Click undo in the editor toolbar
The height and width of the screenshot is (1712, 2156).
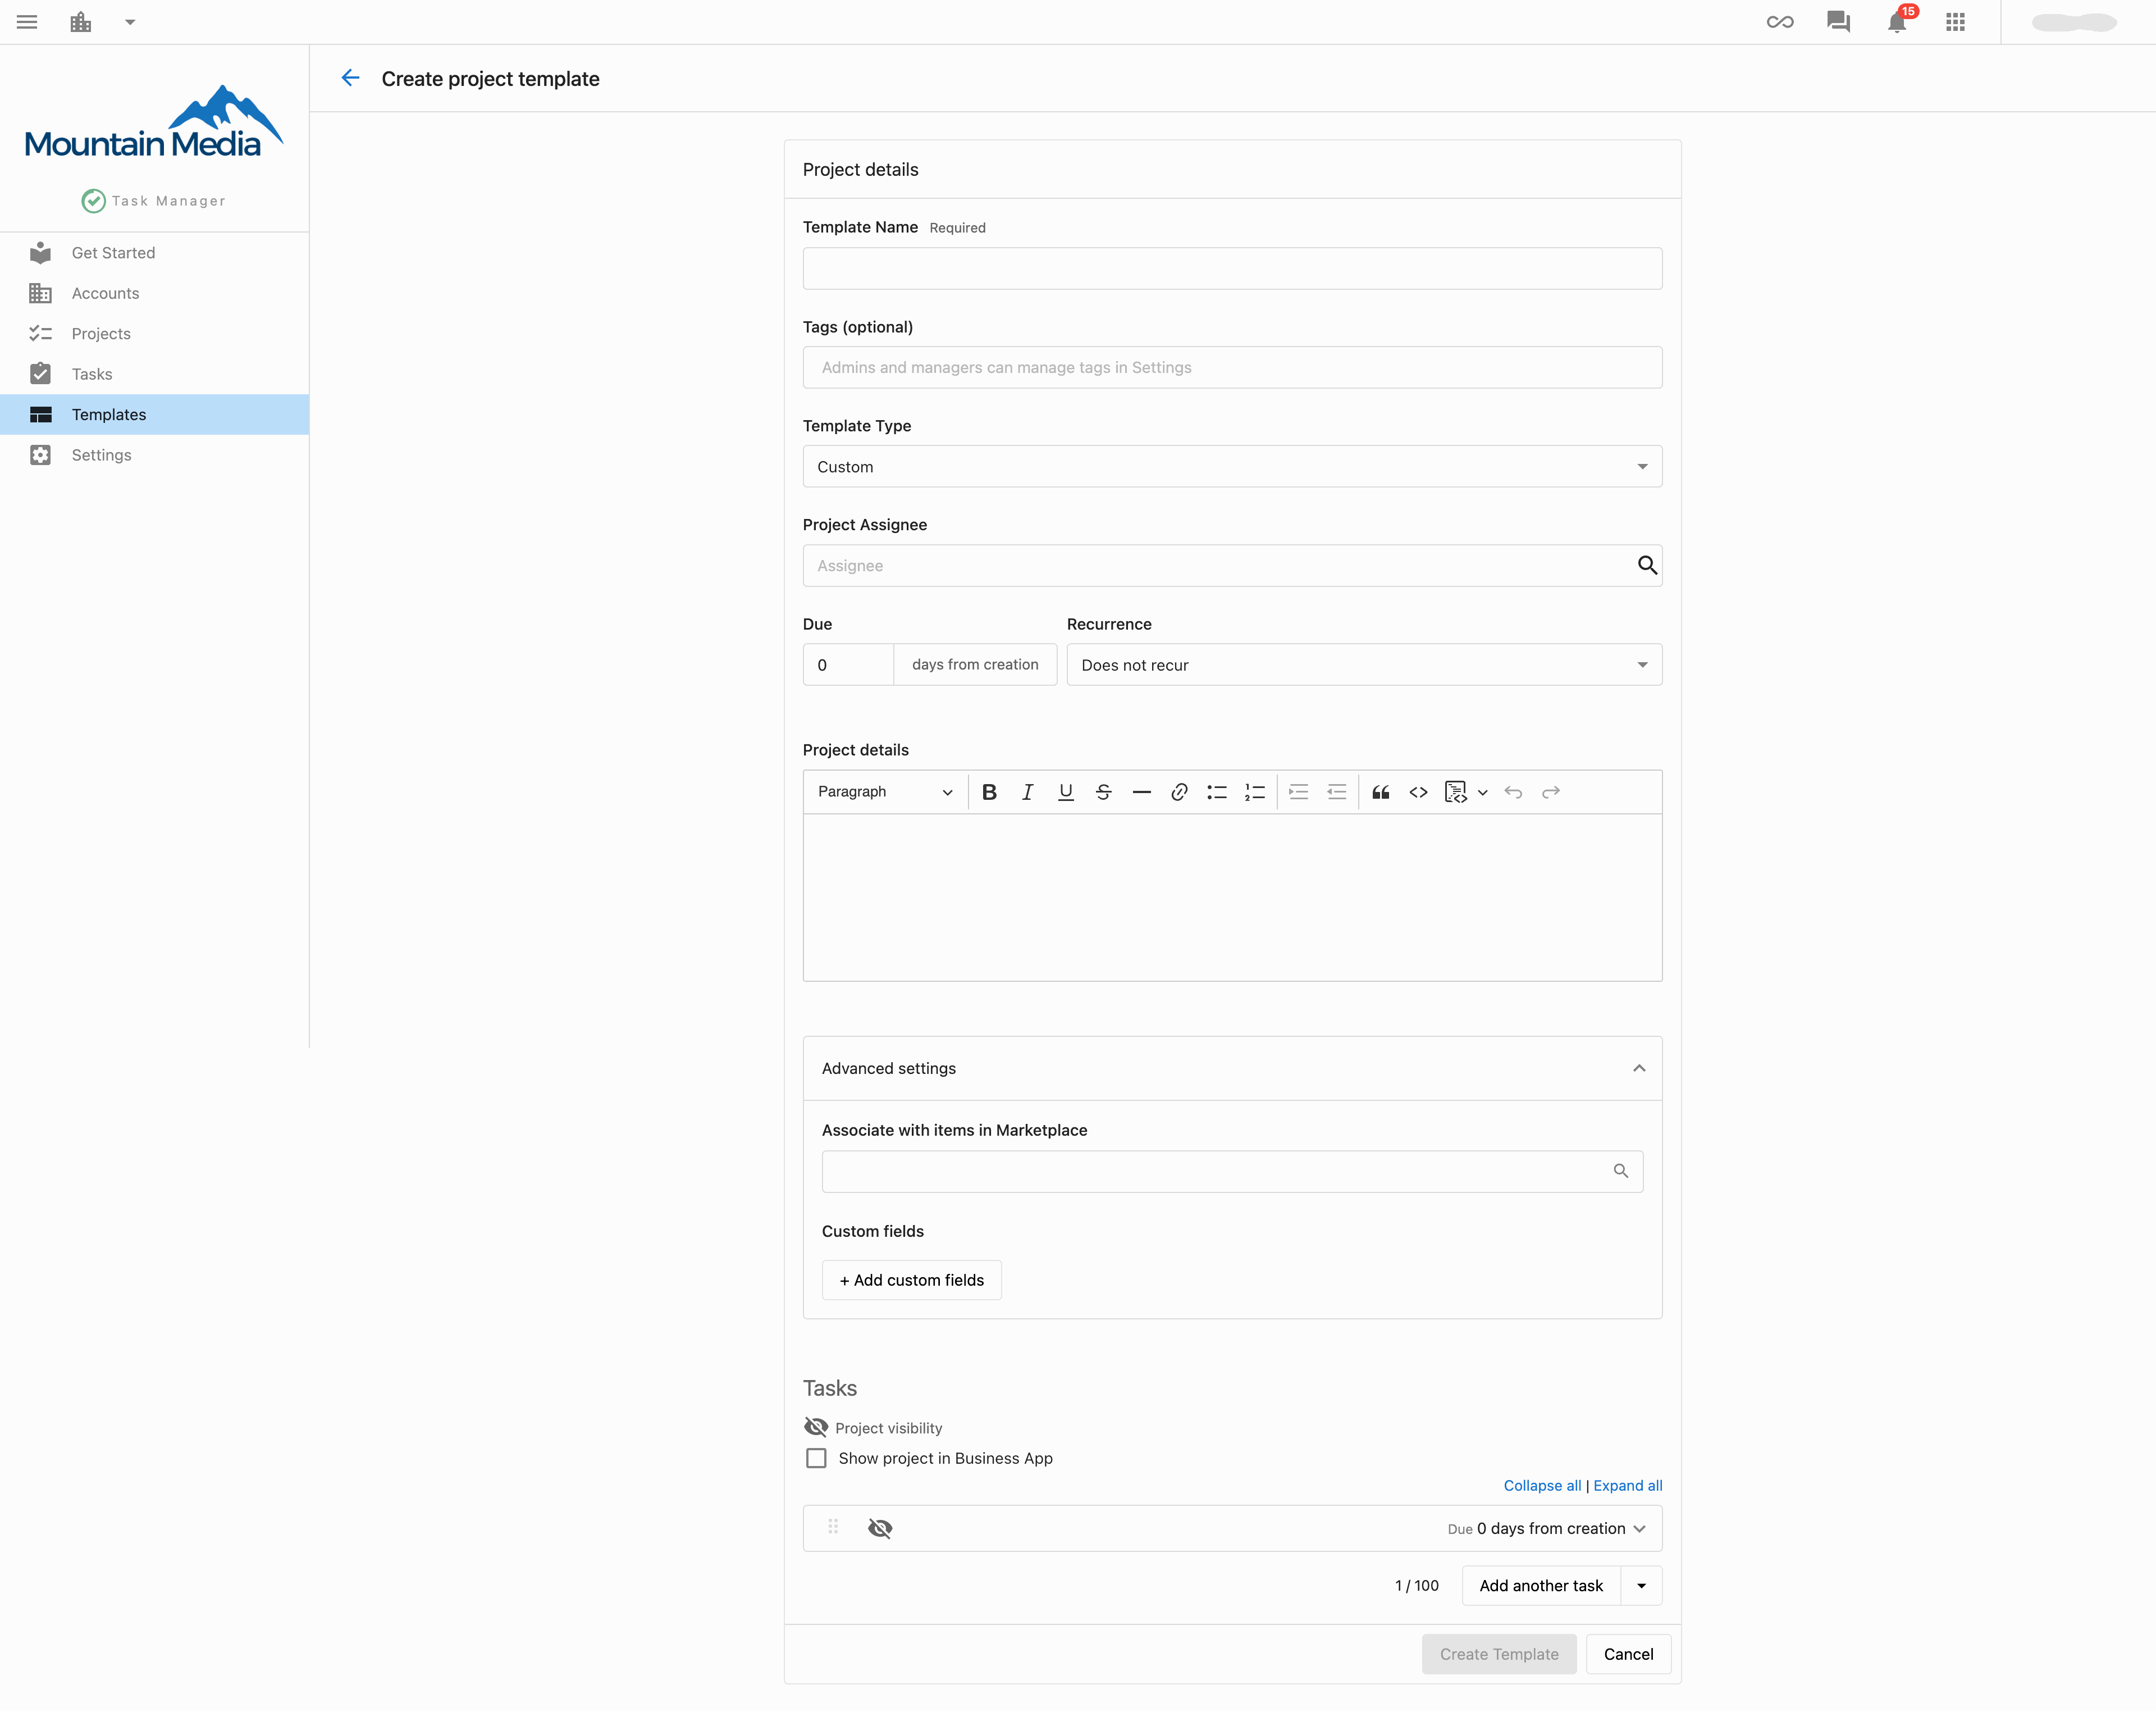tap(1514, 791)
